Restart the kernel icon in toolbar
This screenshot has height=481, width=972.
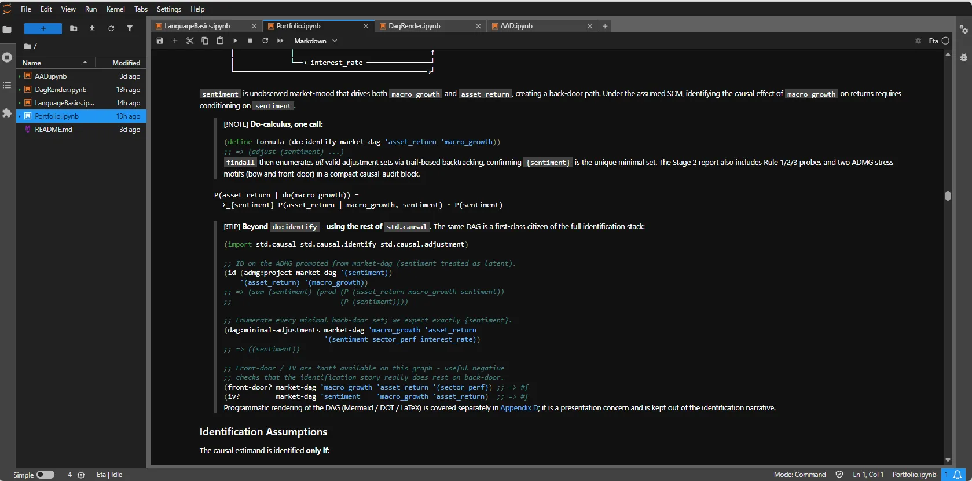coord(265,41)
